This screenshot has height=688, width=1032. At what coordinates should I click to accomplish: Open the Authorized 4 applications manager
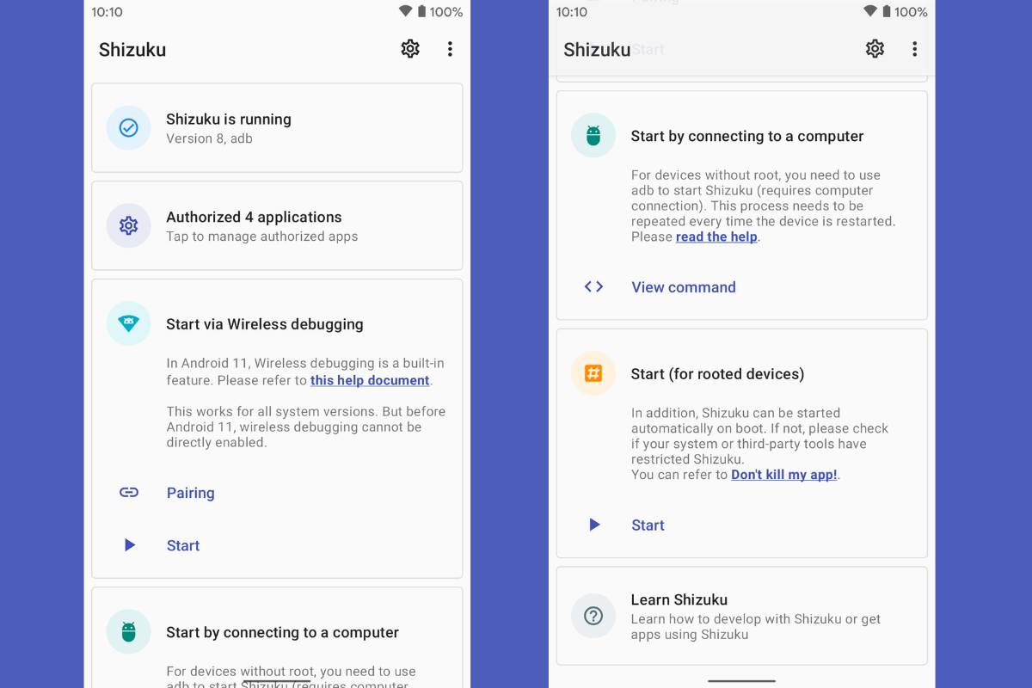click(x=277, y=225)
